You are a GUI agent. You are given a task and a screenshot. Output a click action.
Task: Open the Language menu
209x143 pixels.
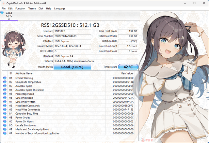pyautogui.click(x=59, y=8)
